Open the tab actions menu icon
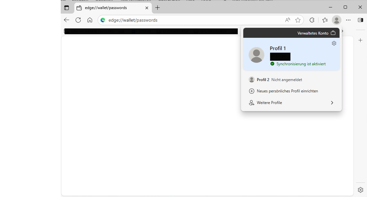The height and width of the screenshot is (197, 367). click(67, 8)
